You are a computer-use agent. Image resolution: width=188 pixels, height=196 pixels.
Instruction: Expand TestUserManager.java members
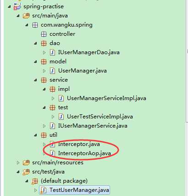point(35,190)
